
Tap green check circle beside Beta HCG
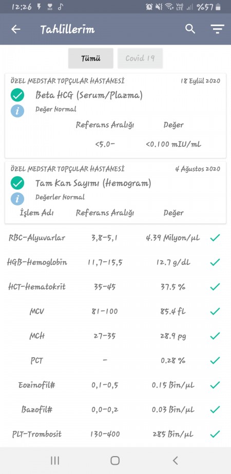pos(17,95)
